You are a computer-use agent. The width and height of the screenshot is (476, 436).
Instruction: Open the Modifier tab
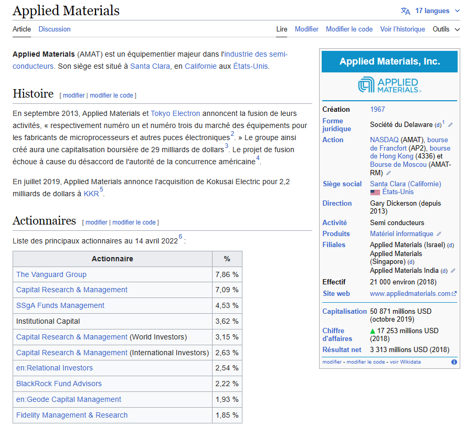pos(306,29)
